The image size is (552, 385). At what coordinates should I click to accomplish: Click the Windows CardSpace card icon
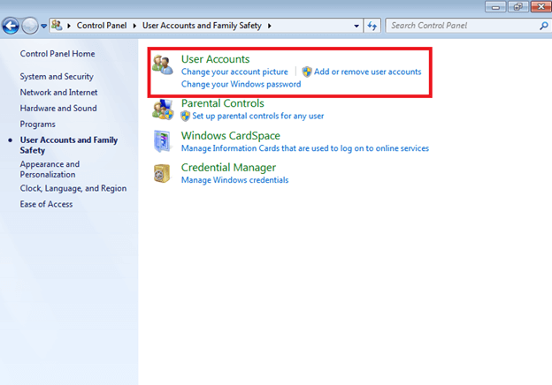(162, 141)
